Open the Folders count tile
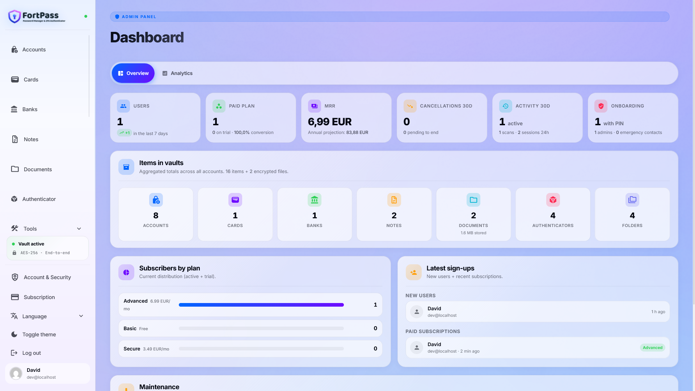Viewport: 695px width, 391px height. coord(632,214)
